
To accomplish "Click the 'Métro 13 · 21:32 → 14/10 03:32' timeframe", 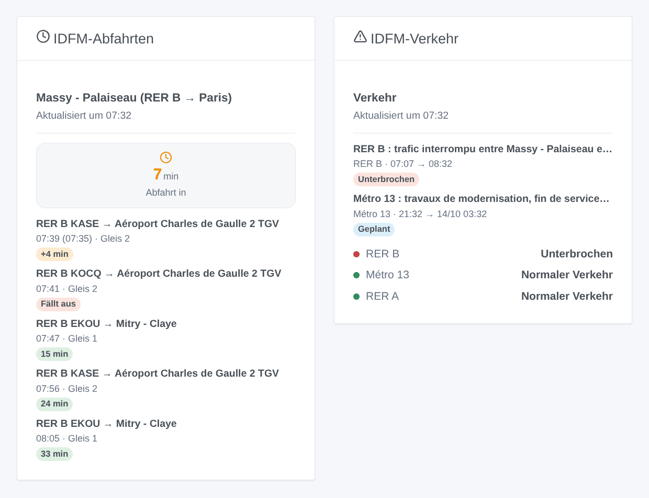I will pos(420,214).
